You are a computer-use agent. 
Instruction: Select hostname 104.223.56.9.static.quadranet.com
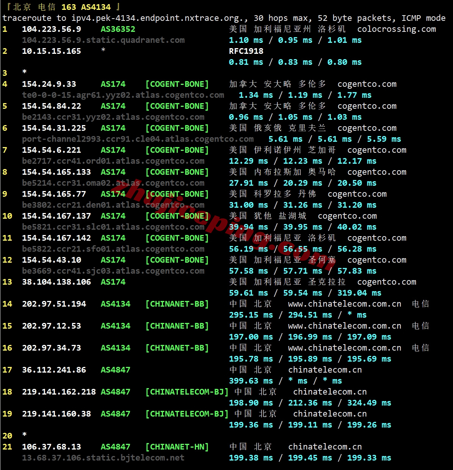coord(103,40)
